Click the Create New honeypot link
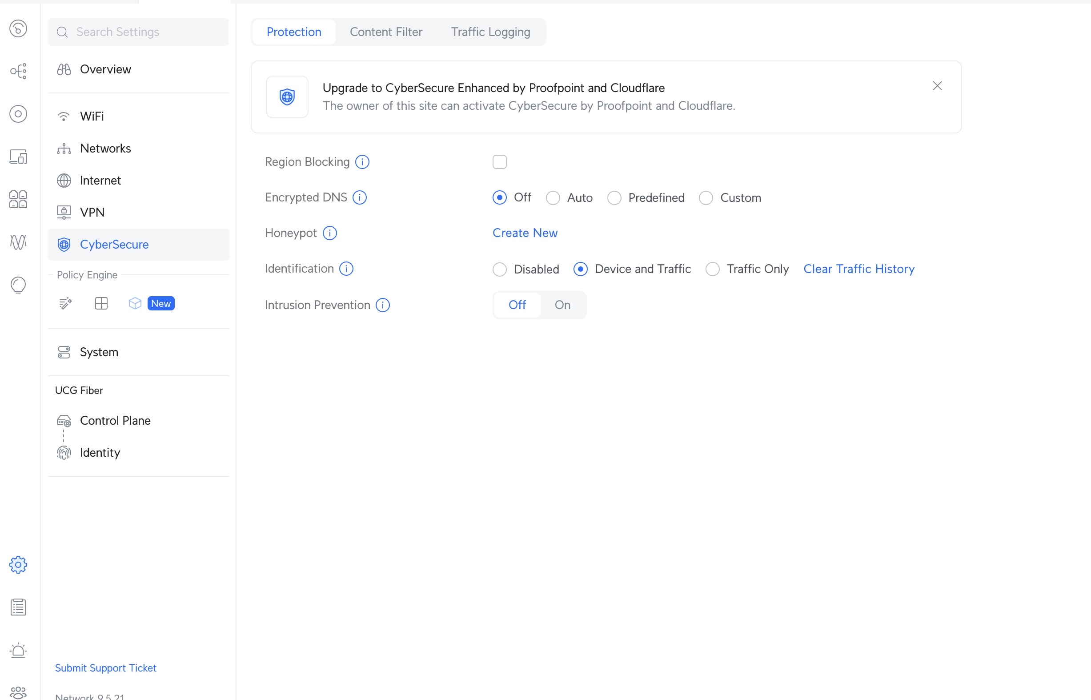 tap(525, 233)
